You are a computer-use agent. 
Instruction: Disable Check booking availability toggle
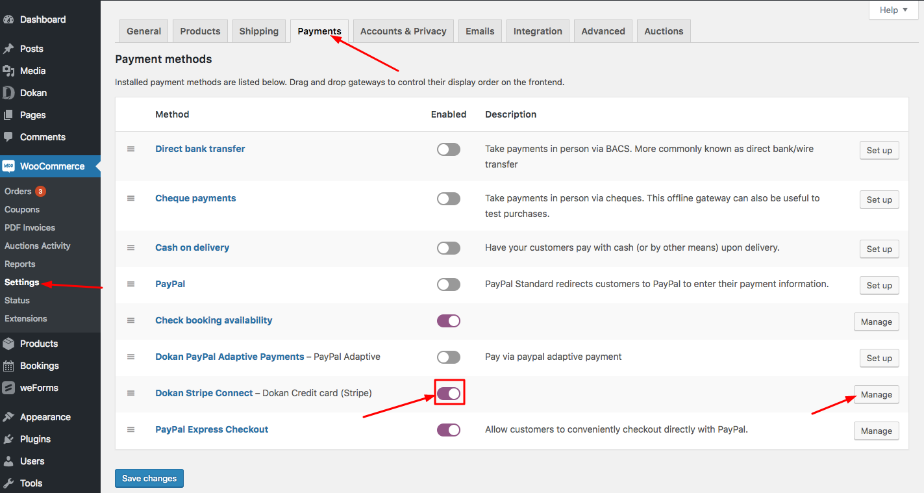click(448, 321)
